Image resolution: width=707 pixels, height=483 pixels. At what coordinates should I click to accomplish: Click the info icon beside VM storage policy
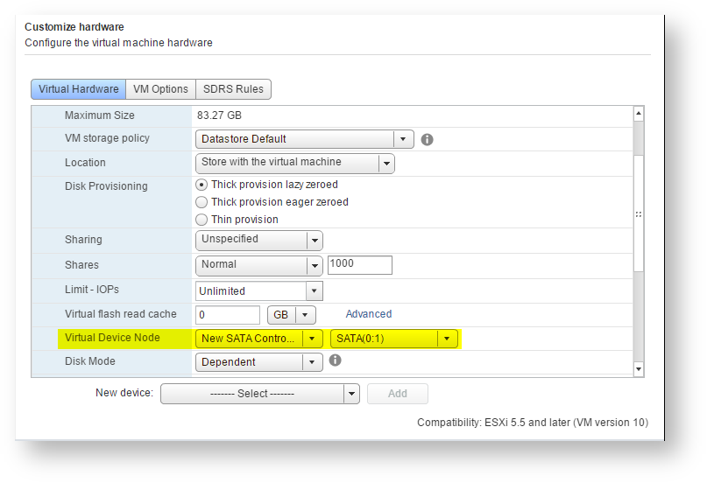[428, 139]
